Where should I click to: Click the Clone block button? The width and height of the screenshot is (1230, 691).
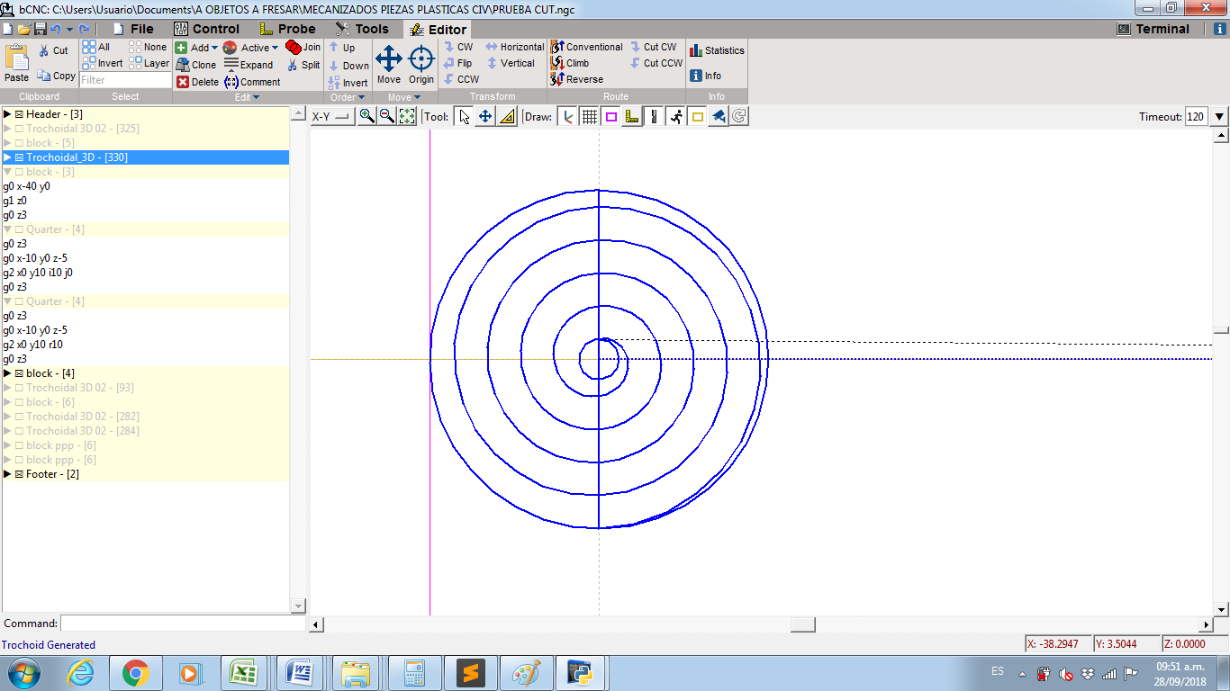click(x=196, y=65)
